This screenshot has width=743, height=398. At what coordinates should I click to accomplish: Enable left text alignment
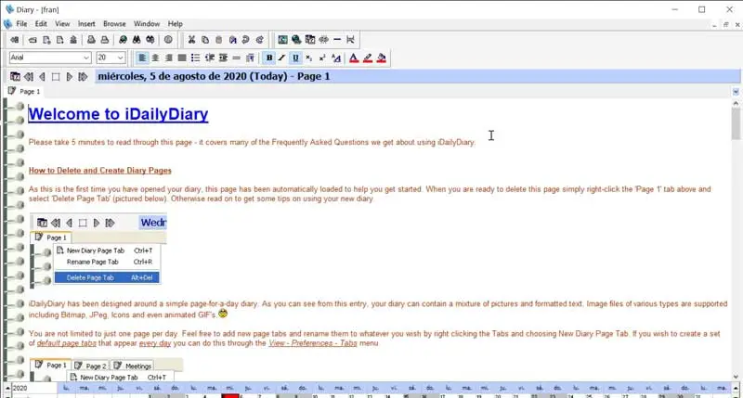click(x=142, y=58)
